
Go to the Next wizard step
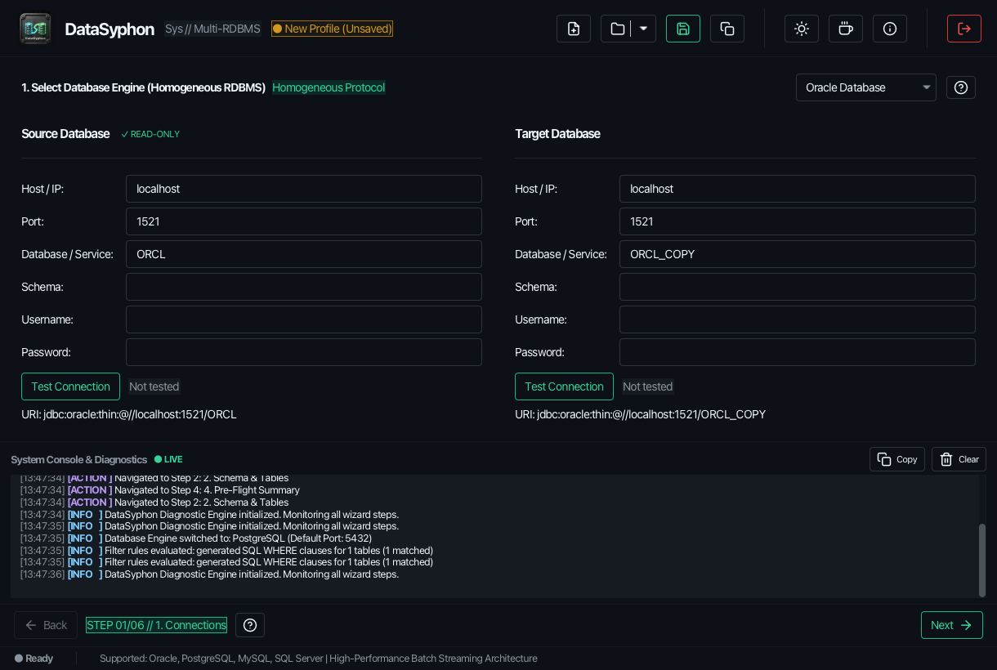click(952, 625)
